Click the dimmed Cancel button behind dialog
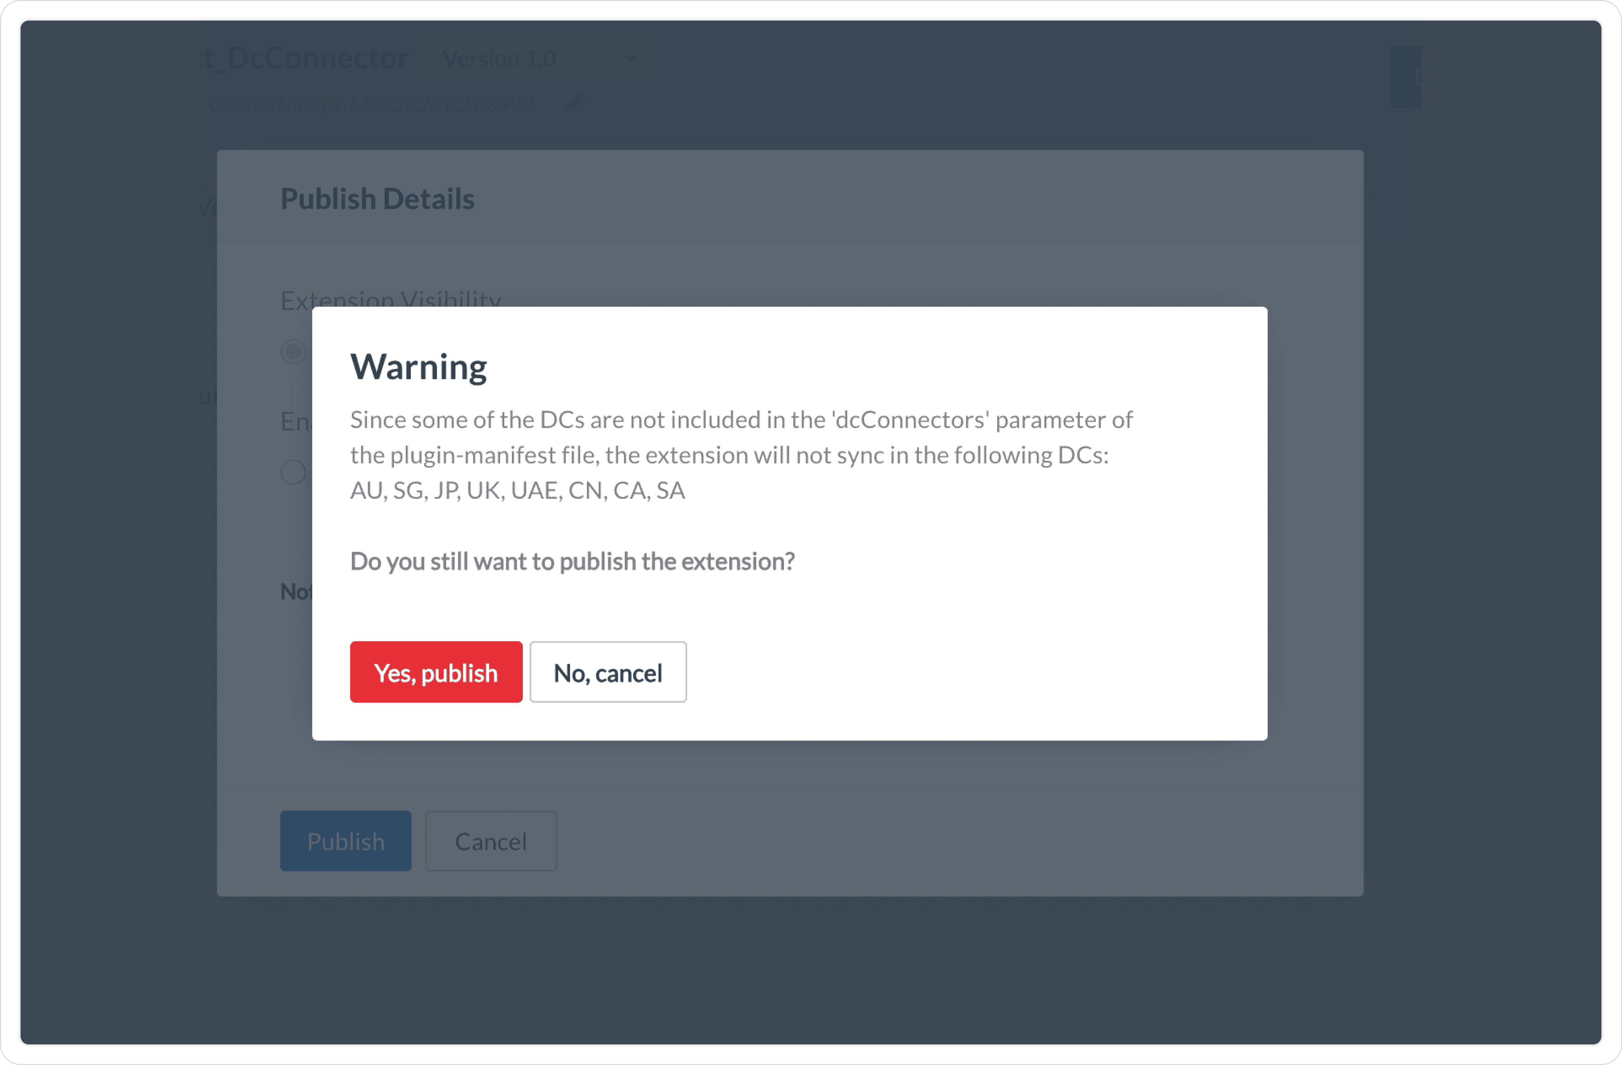This screenshot has height=1065, width=1622. coord(491,841)
